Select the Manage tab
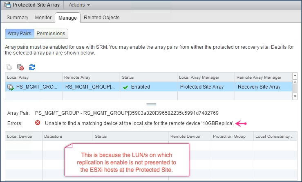302x182 pixels. [x=67, y=18]
